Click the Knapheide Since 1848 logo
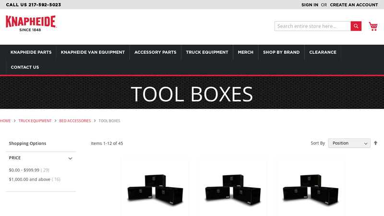The width and height of the screenshot is (384, 216). click(31, 24)
